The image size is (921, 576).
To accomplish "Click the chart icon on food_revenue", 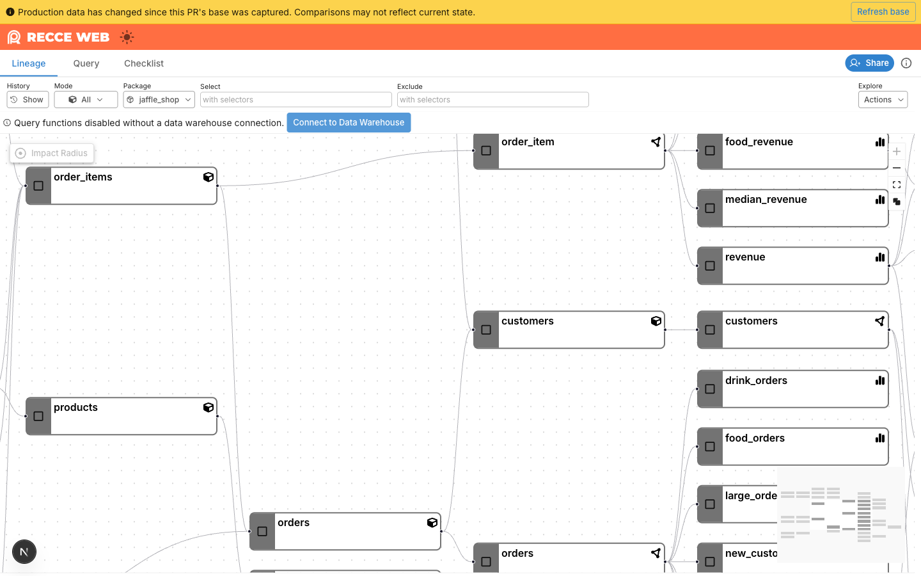I will 880,142.
